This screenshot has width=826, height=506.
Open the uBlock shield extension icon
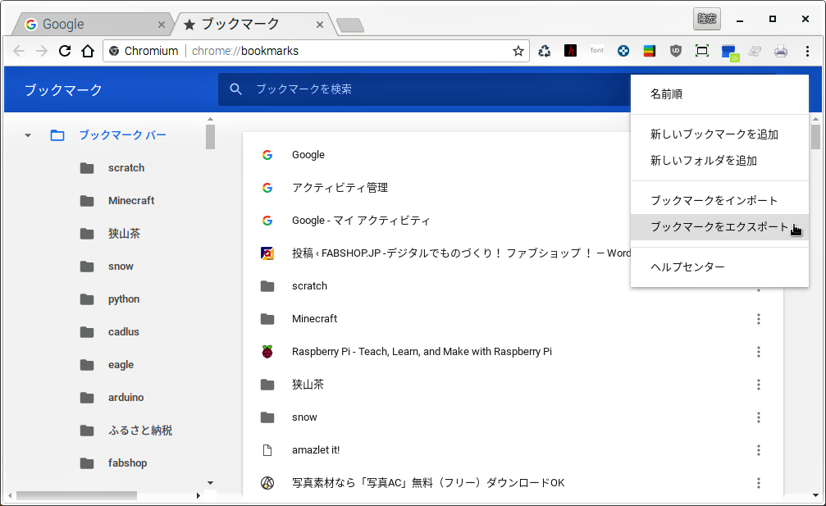pyautogui.click(x=676, y=51)
